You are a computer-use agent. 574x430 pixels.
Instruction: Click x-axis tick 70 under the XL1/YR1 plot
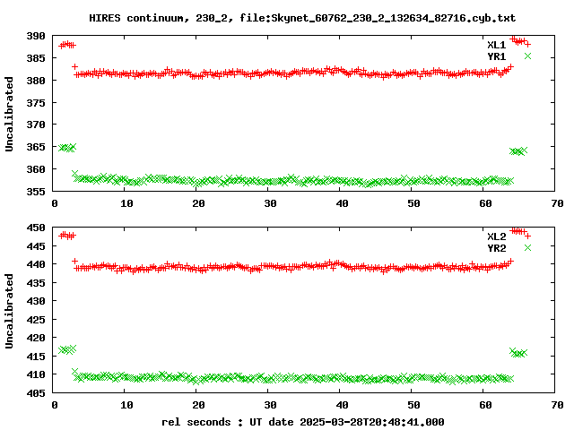click(x=557, y=203)
